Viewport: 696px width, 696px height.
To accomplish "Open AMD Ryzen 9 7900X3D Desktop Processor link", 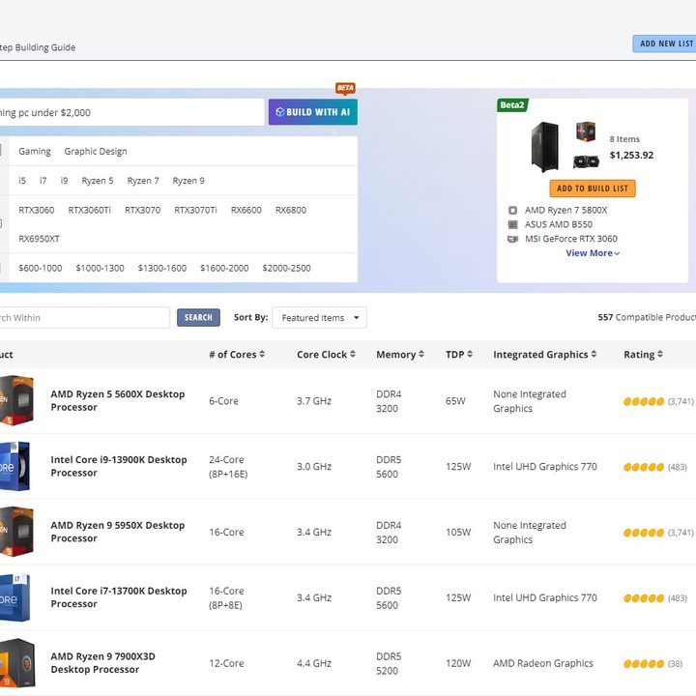I will click(103, 663).
